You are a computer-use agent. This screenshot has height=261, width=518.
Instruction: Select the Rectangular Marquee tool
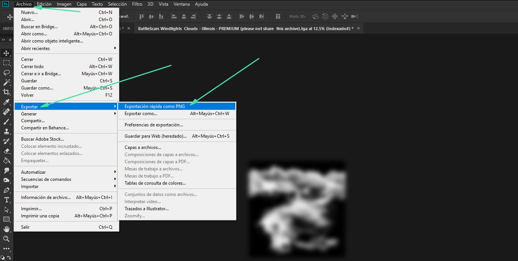tap(6, 63)
